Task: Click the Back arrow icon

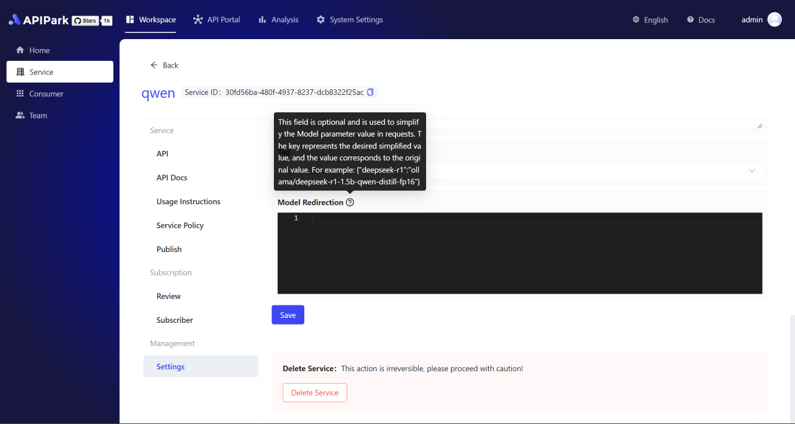Action: coord(154,65)
